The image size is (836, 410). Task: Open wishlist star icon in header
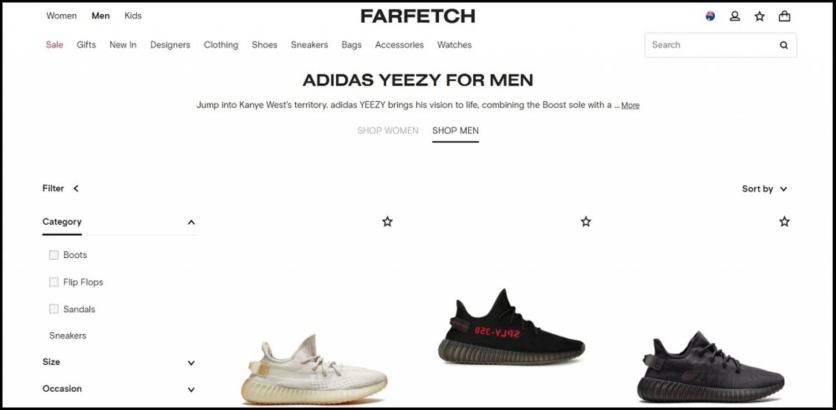click(x=759, y=16)
